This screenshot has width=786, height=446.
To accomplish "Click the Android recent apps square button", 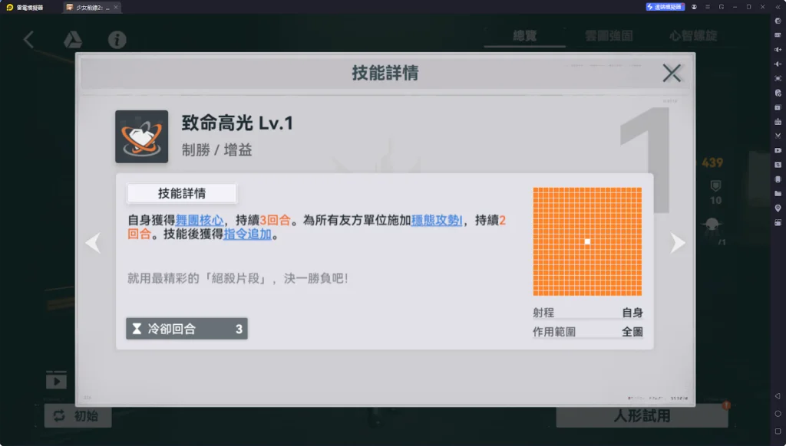I will tap(778, 431).
